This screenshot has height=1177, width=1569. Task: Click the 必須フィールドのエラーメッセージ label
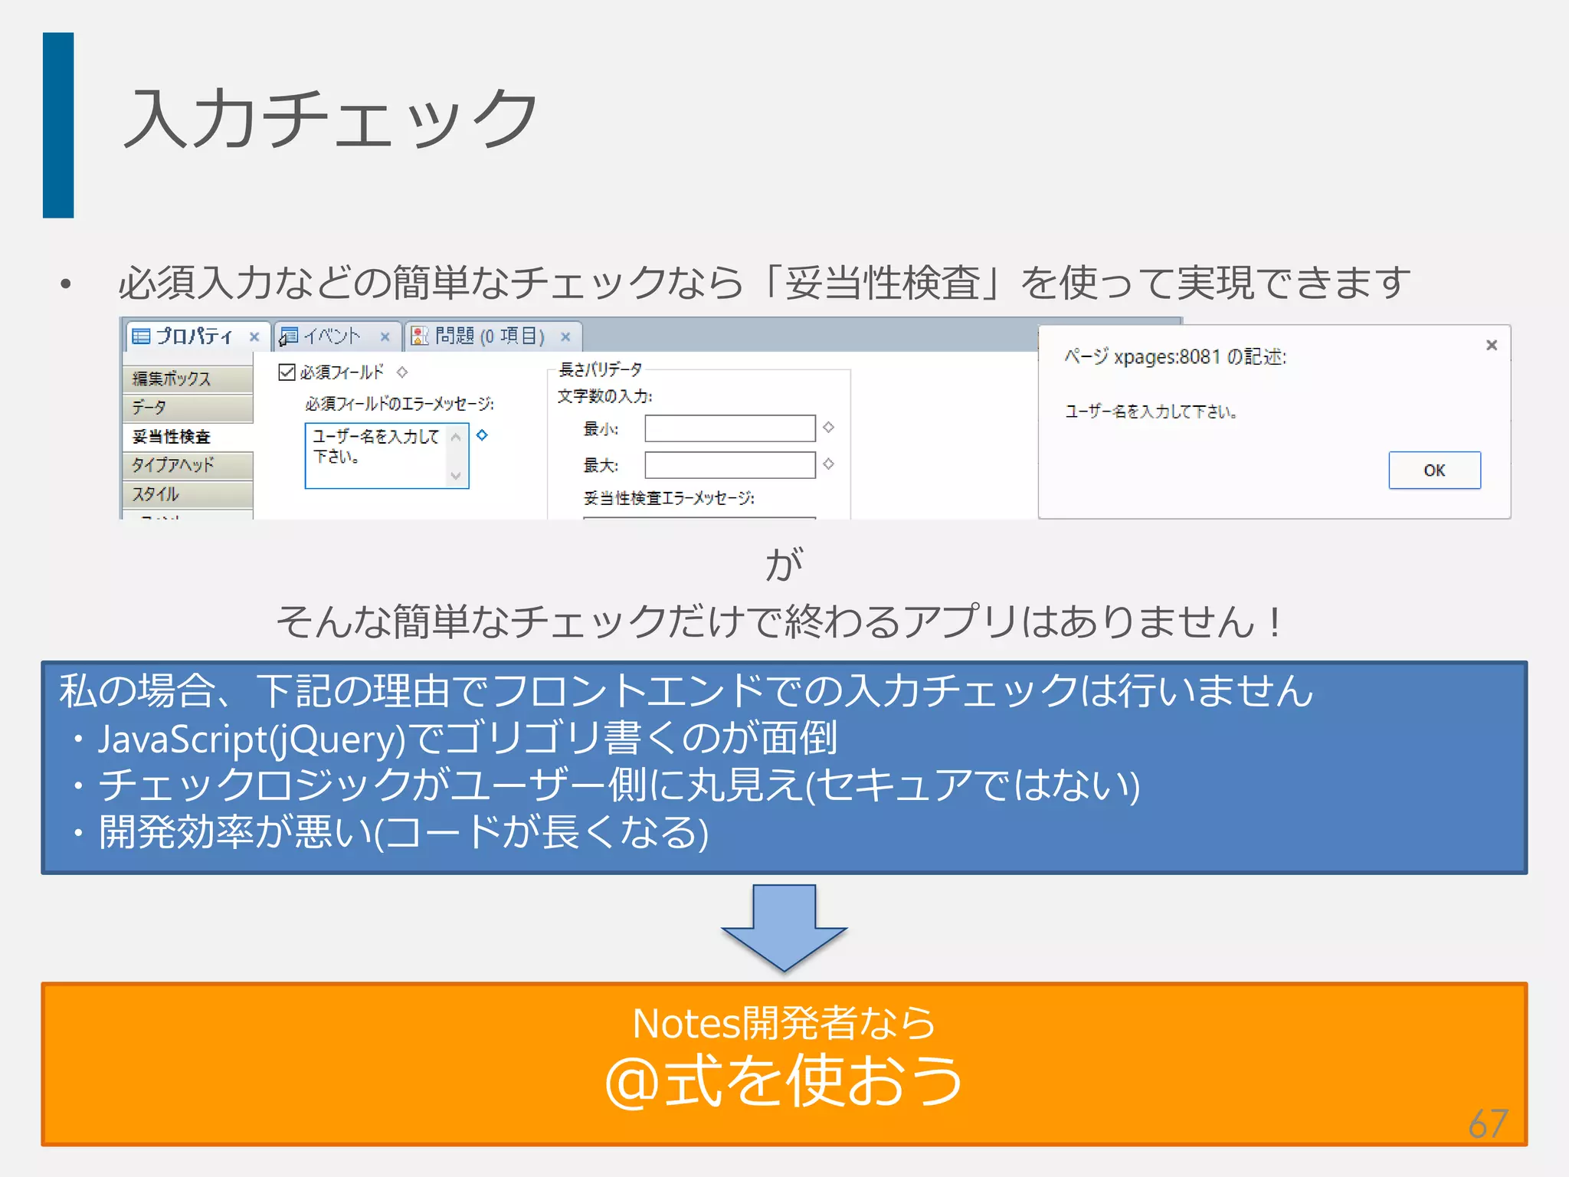pos(400,404)
